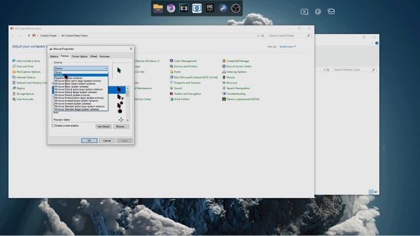Click the Control Panel breadcrumb in the address bar
420x236 pixels.
pos(49,35)
